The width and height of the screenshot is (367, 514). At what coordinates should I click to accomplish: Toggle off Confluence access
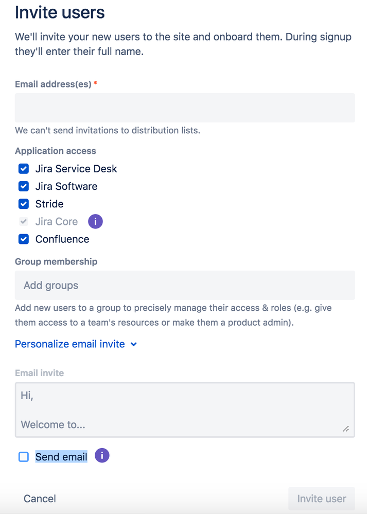coord(23,239)
